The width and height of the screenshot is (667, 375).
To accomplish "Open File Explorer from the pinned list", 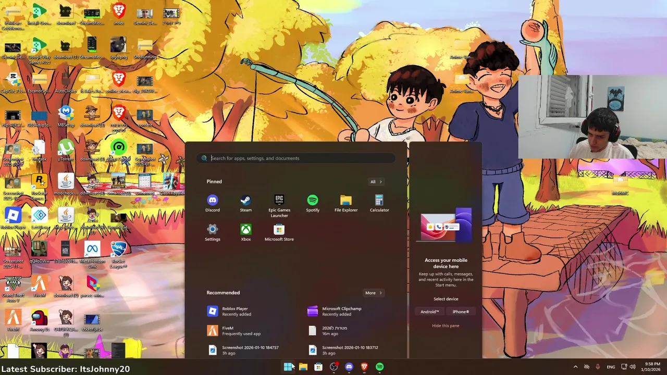I will pos(346,204).
